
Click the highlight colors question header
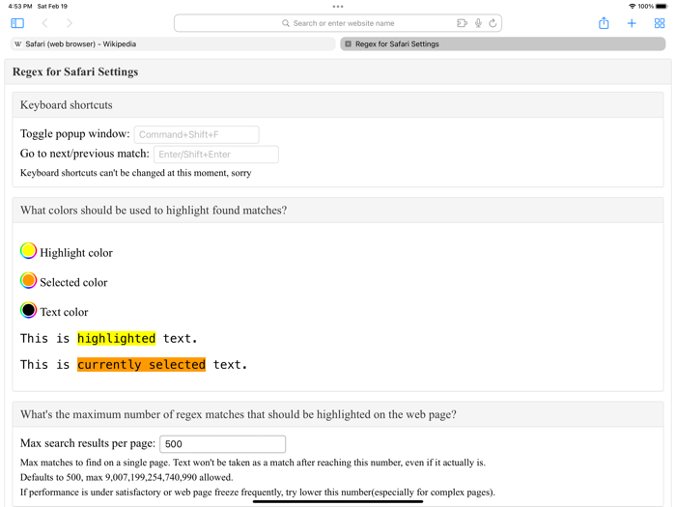click(338, 210)
